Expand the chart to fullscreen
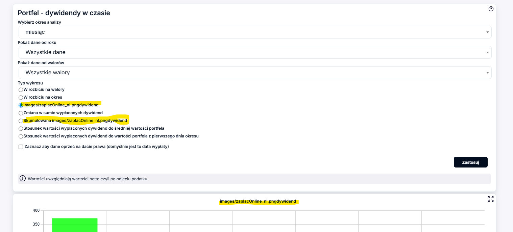 (490, 199)
